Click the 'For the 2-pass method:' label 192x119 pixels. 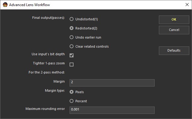[46, 72]
